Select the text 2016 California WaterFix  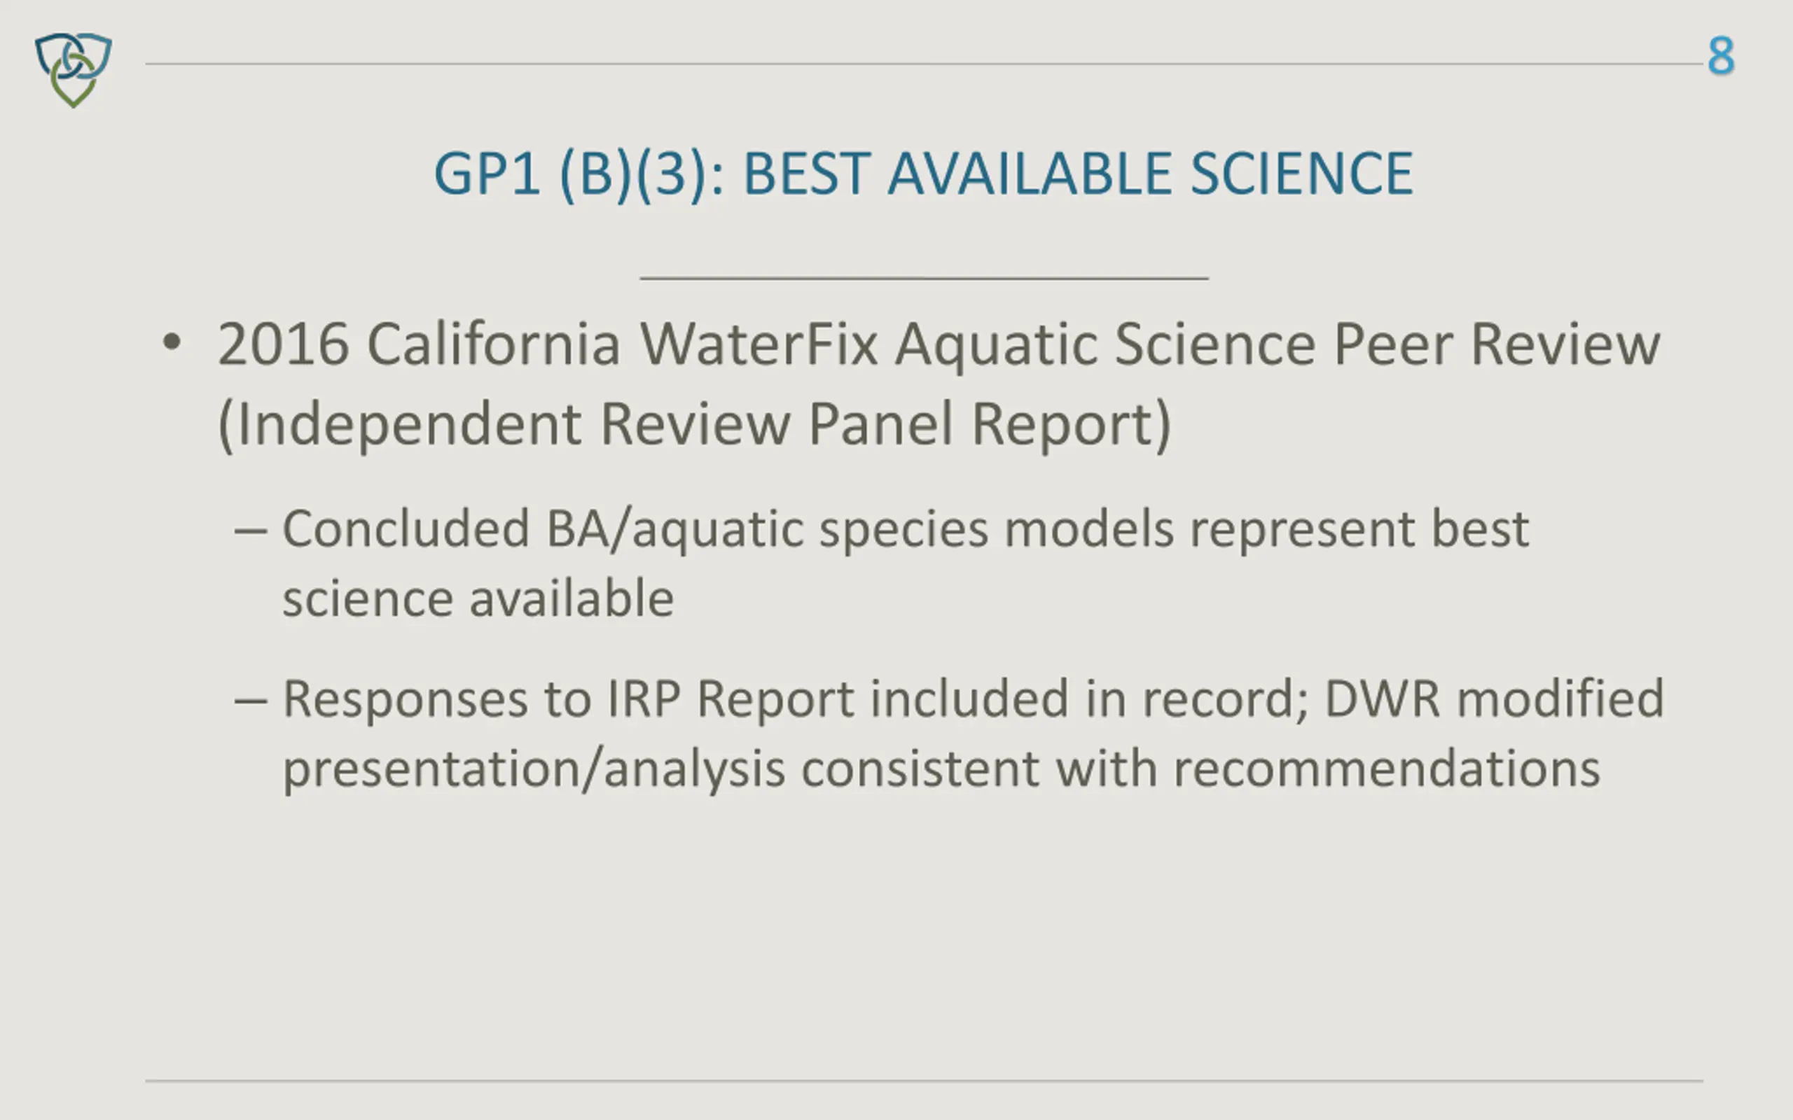[x=548, y=345]
